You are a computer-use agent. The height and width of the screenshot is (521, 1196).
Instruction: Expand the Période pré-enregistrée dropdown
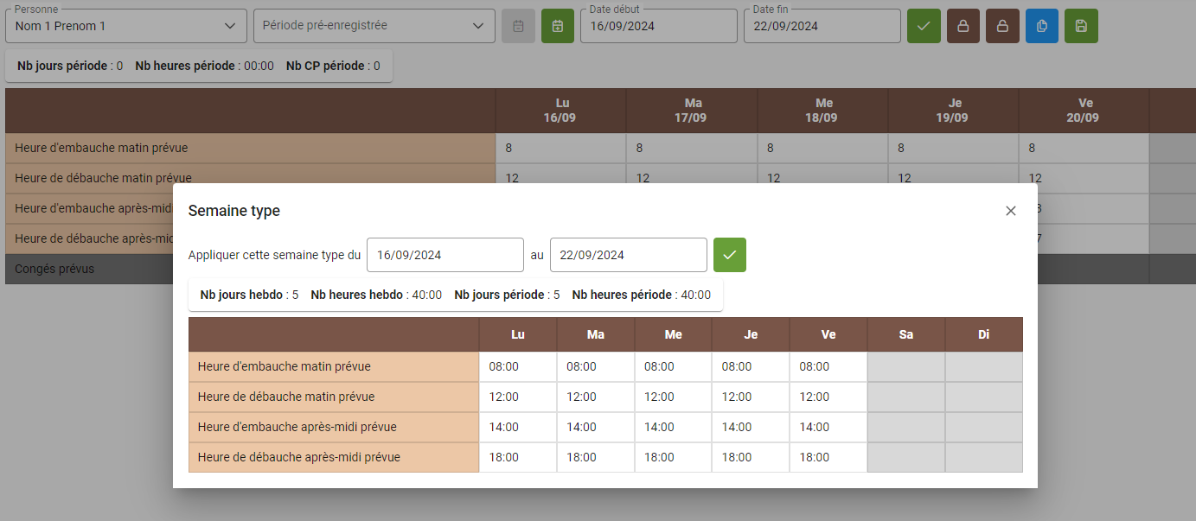374,26
